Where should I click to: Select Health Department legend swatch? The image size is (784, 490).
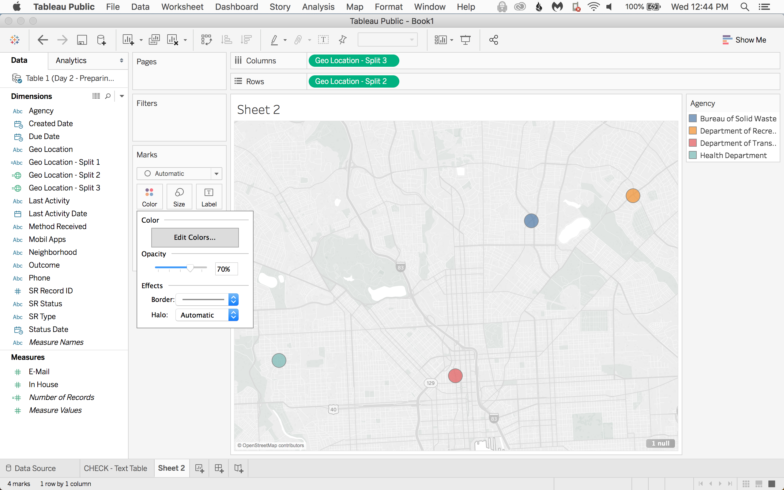click(x=693, y=155)
